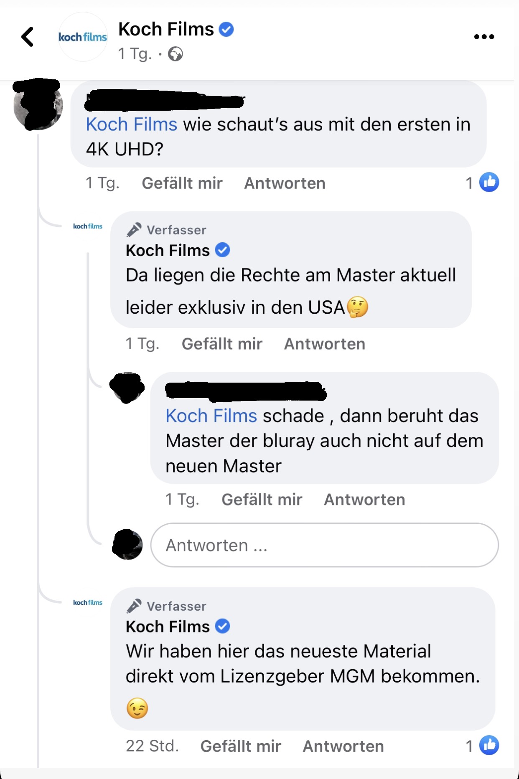Like the reply about rights in USA
Viewport: 519px width, 779px height.
222,344
